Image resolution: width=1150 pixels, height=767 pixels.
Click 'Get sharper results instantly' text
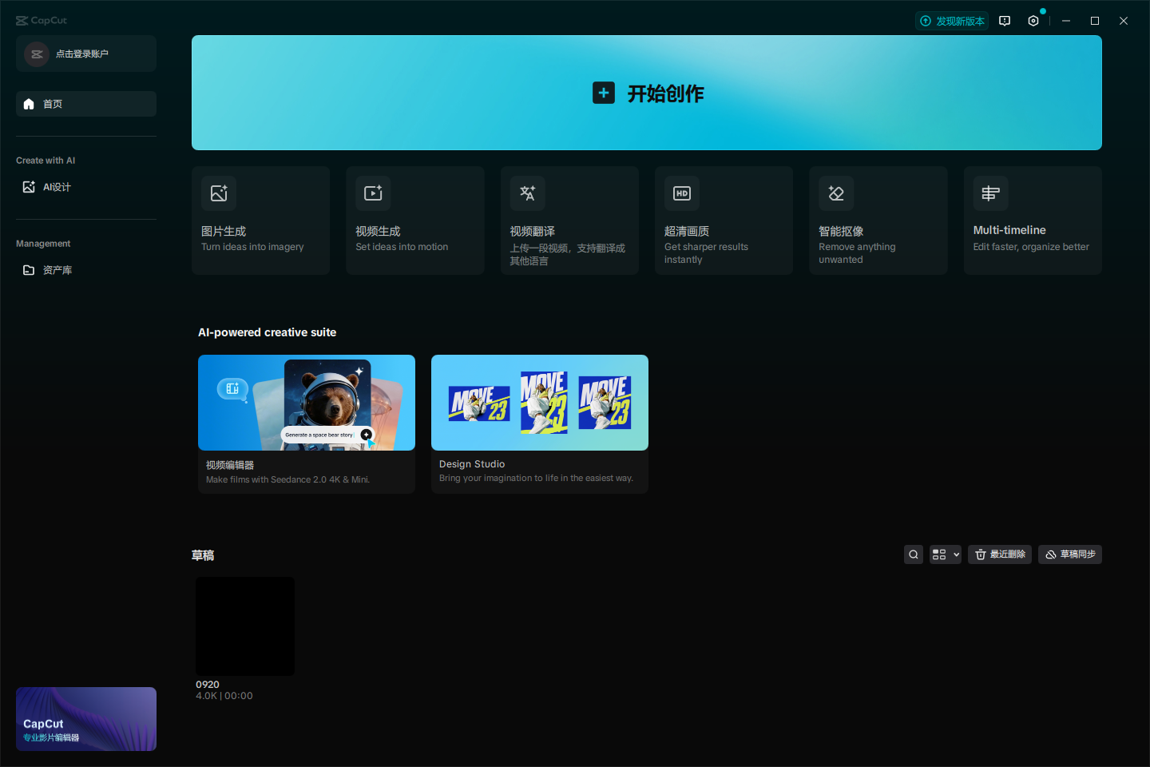[x=706, y=253]
